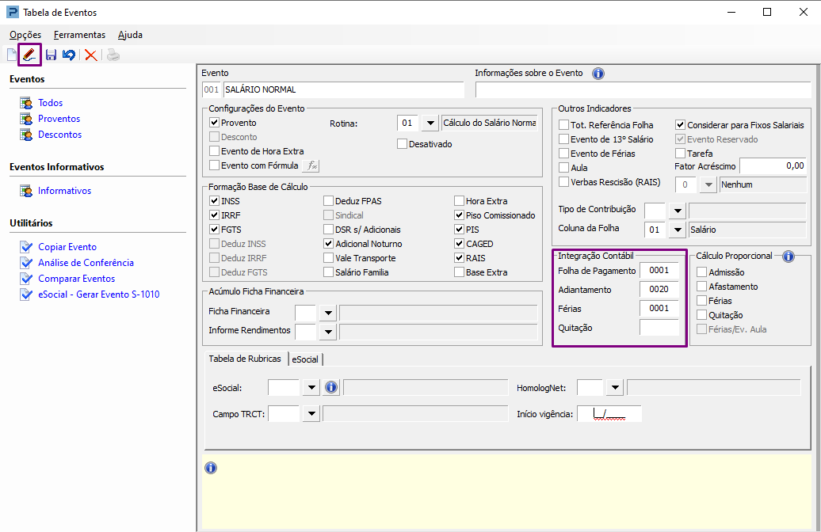
Task: Click the app icon in title bar
Action: [12, 12]
